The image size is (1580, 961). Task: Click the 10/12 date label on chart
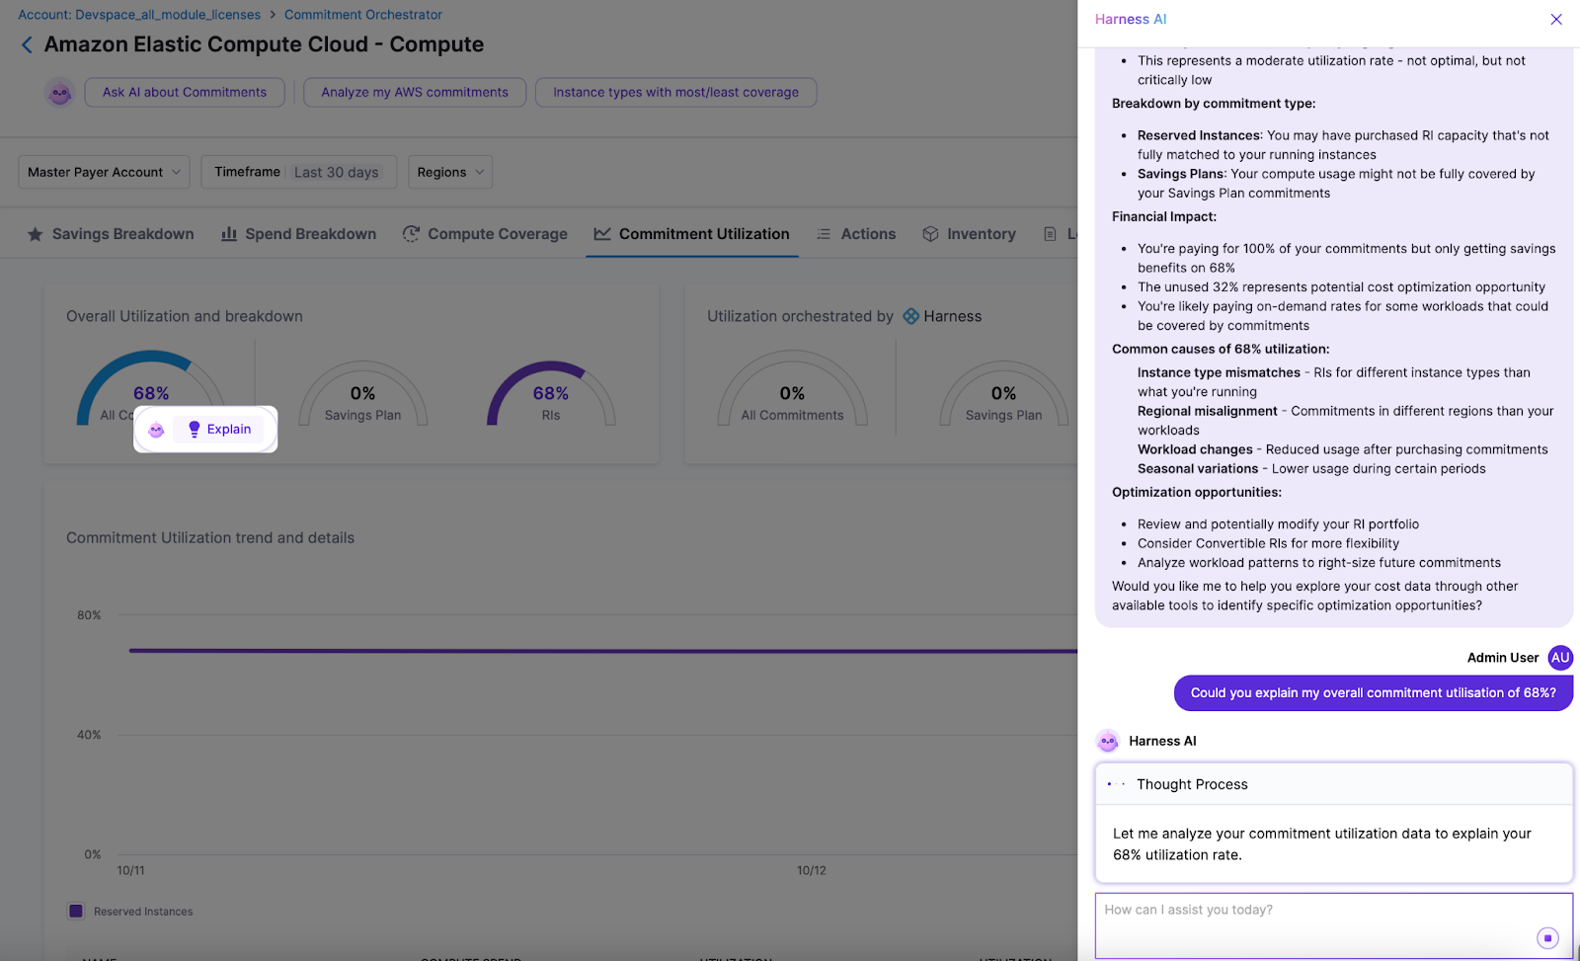point(812,870)
